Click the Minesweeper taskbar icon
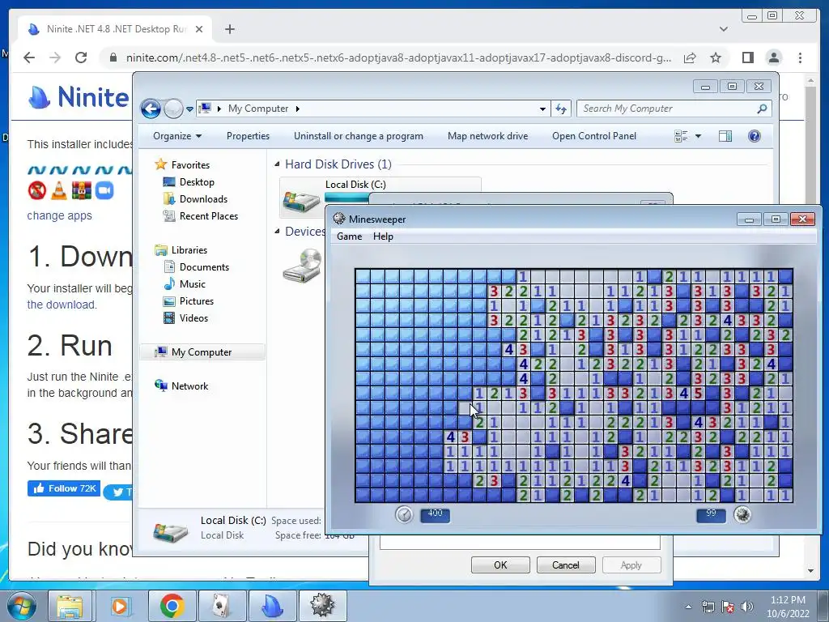The height and width of the screenshot is (622, 829). point(322,606)
